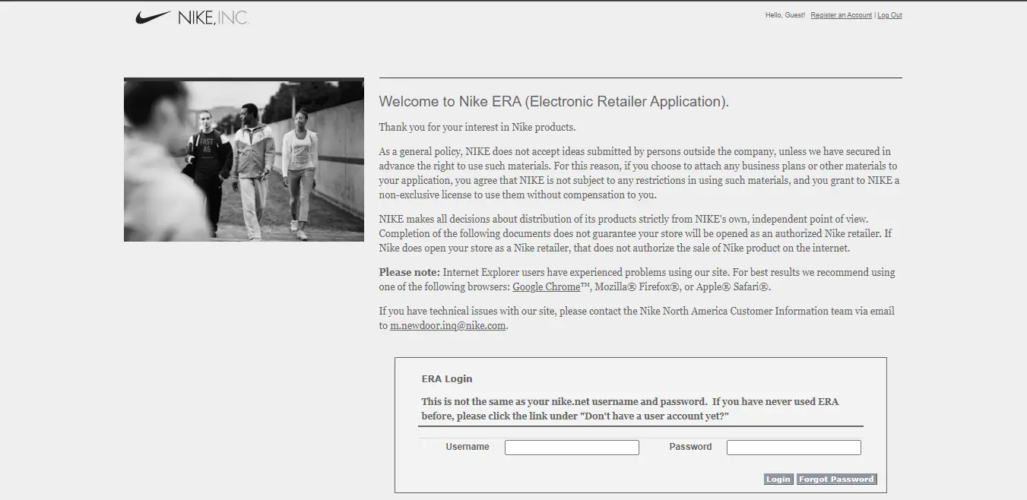Click the black-and-white photo of three walkers

click(x=243, y=160)
